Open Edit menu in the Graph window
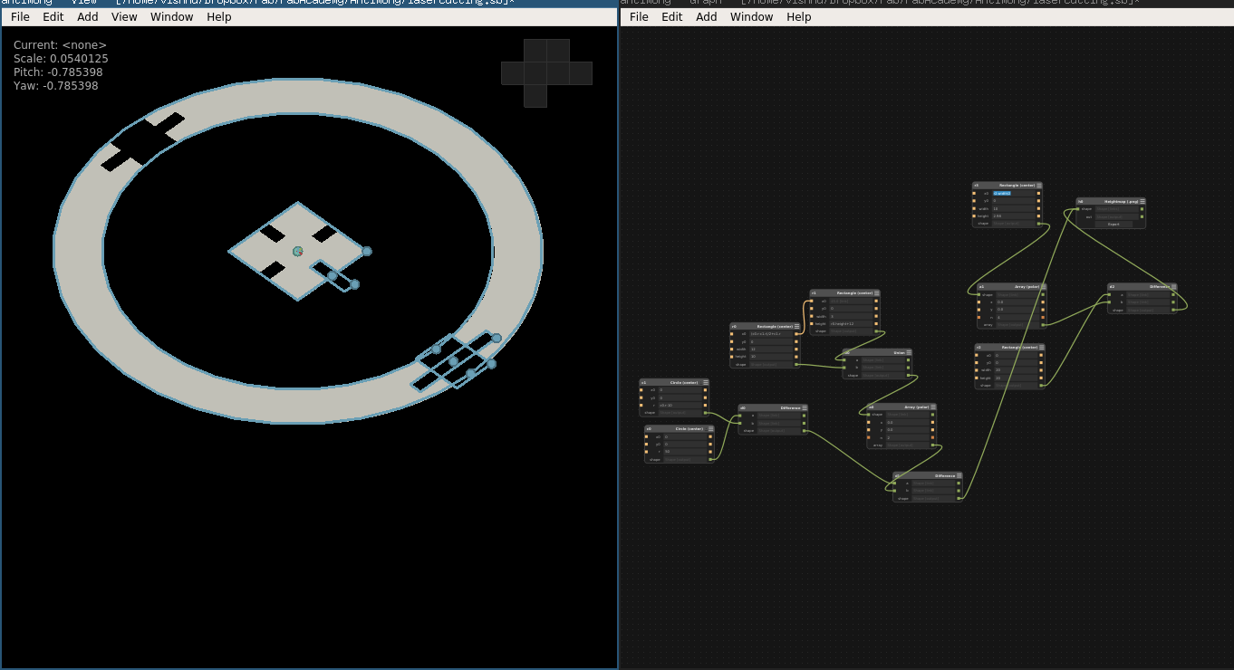This screenshot has width=1234, height=670. [x=671, y=17]
